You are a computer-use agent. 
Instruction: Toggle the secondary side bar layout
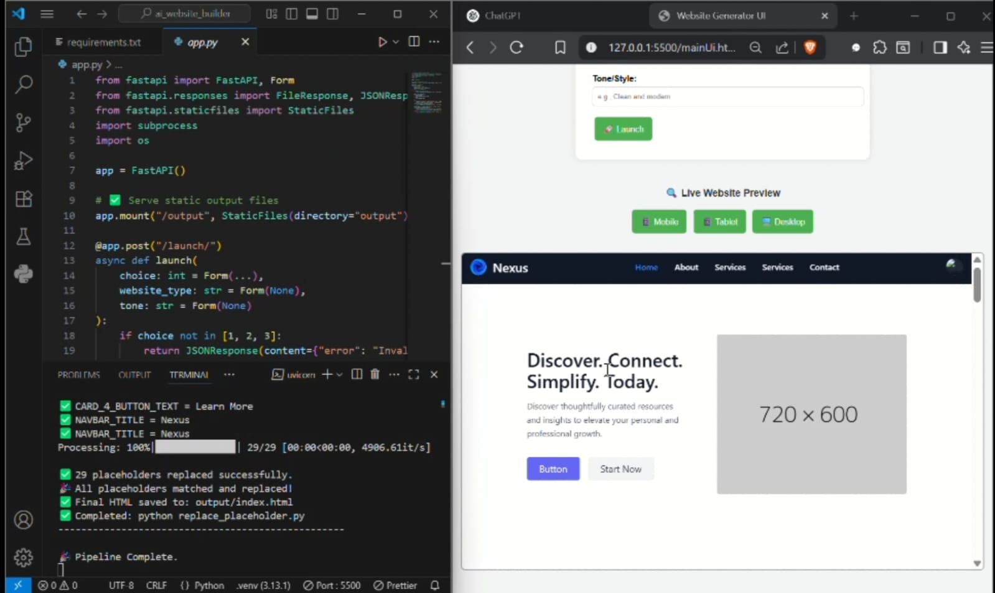[333, 14]
